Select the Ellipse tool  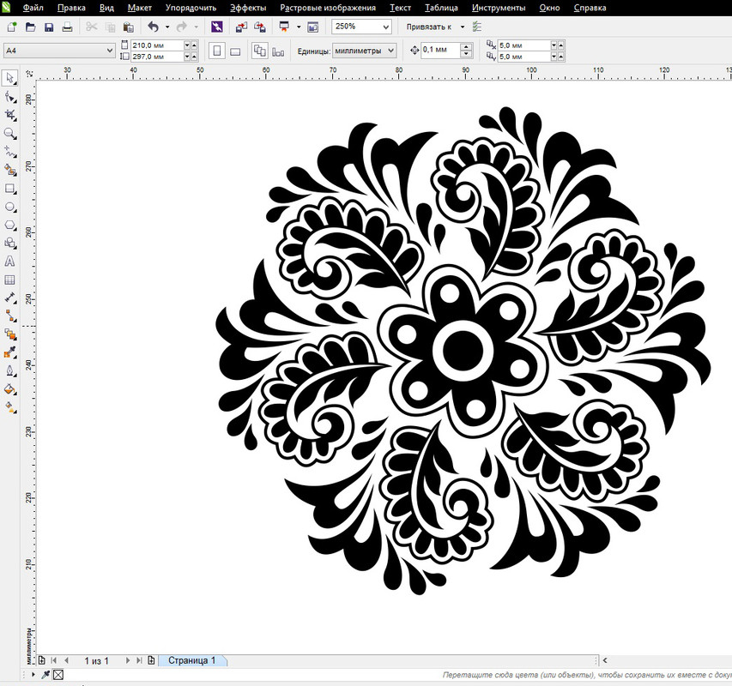(9, 208)
